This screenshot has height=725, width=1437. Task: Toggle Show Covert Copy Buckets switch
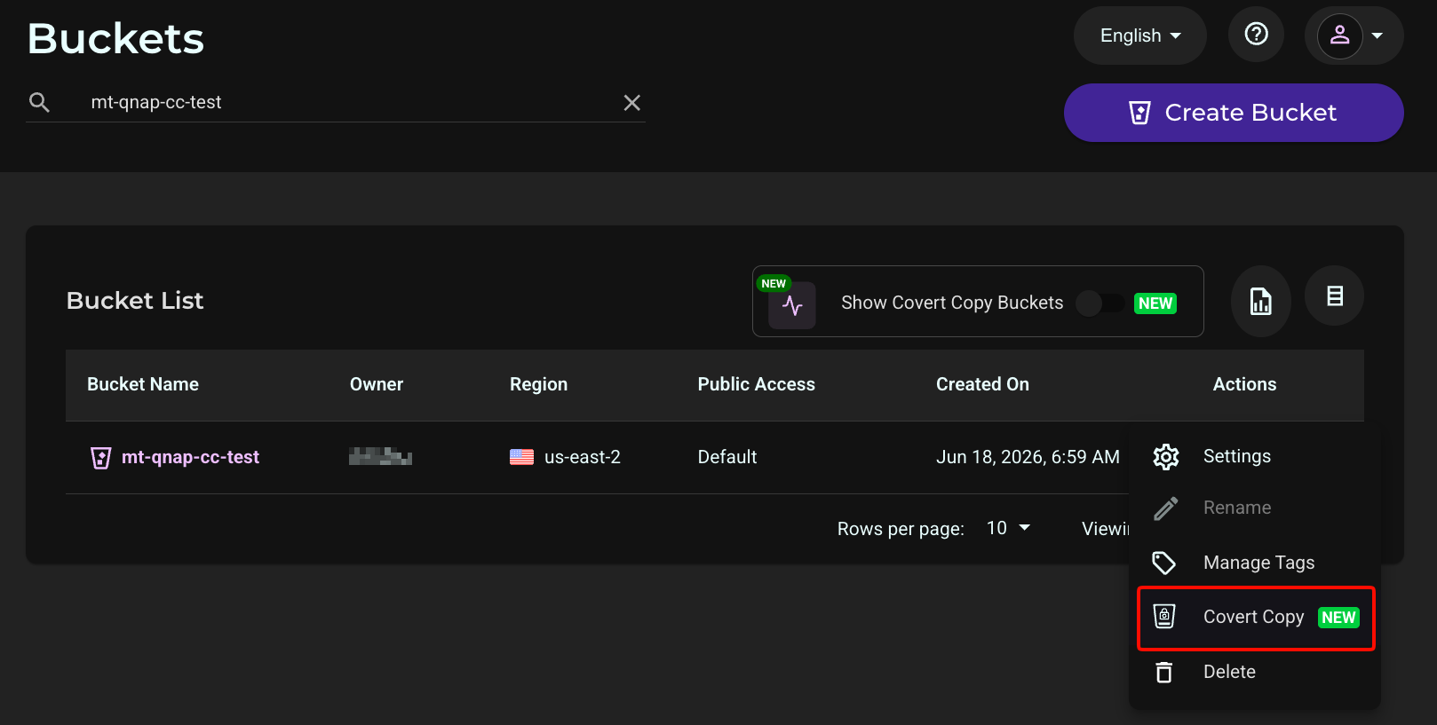point(1100,303)
